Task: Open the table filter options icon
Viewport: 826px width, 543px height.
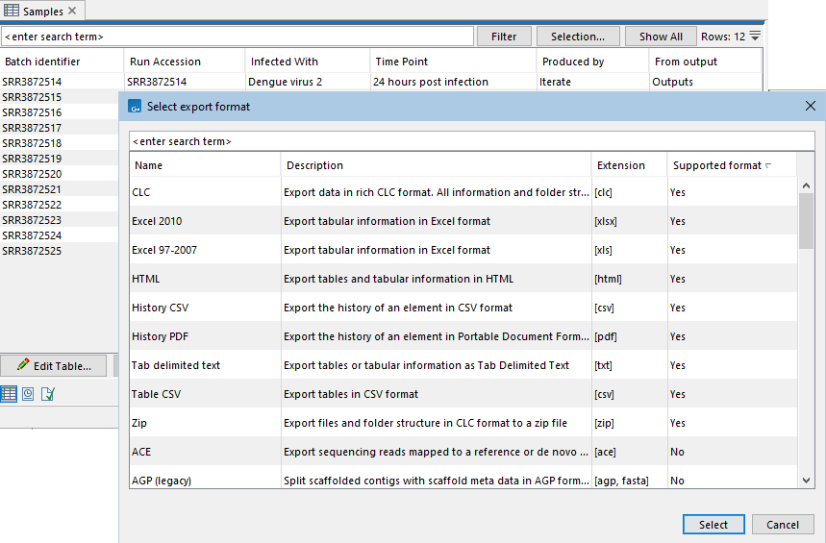Action: click(755, 36)
